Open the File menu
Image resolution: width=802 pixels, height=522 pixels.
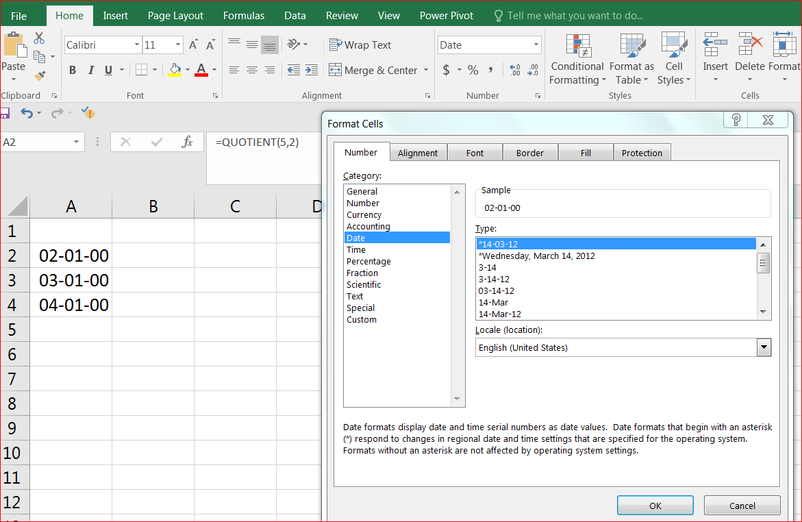[x=18, y=16]
